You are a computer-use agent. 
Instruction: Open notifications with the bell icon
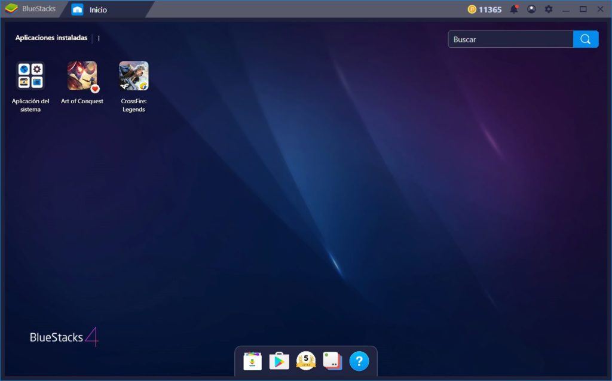click(514, 9)
